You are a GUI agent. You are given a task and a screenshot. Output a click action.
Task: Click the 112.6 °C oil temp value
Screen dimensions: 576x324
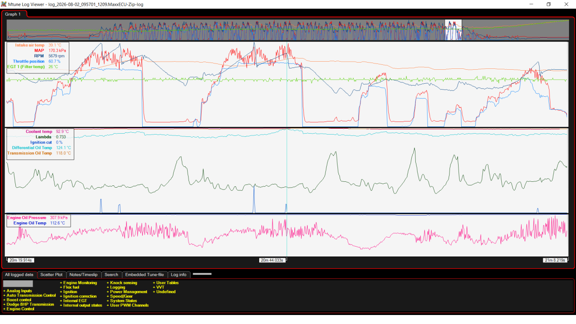(57, 223)
